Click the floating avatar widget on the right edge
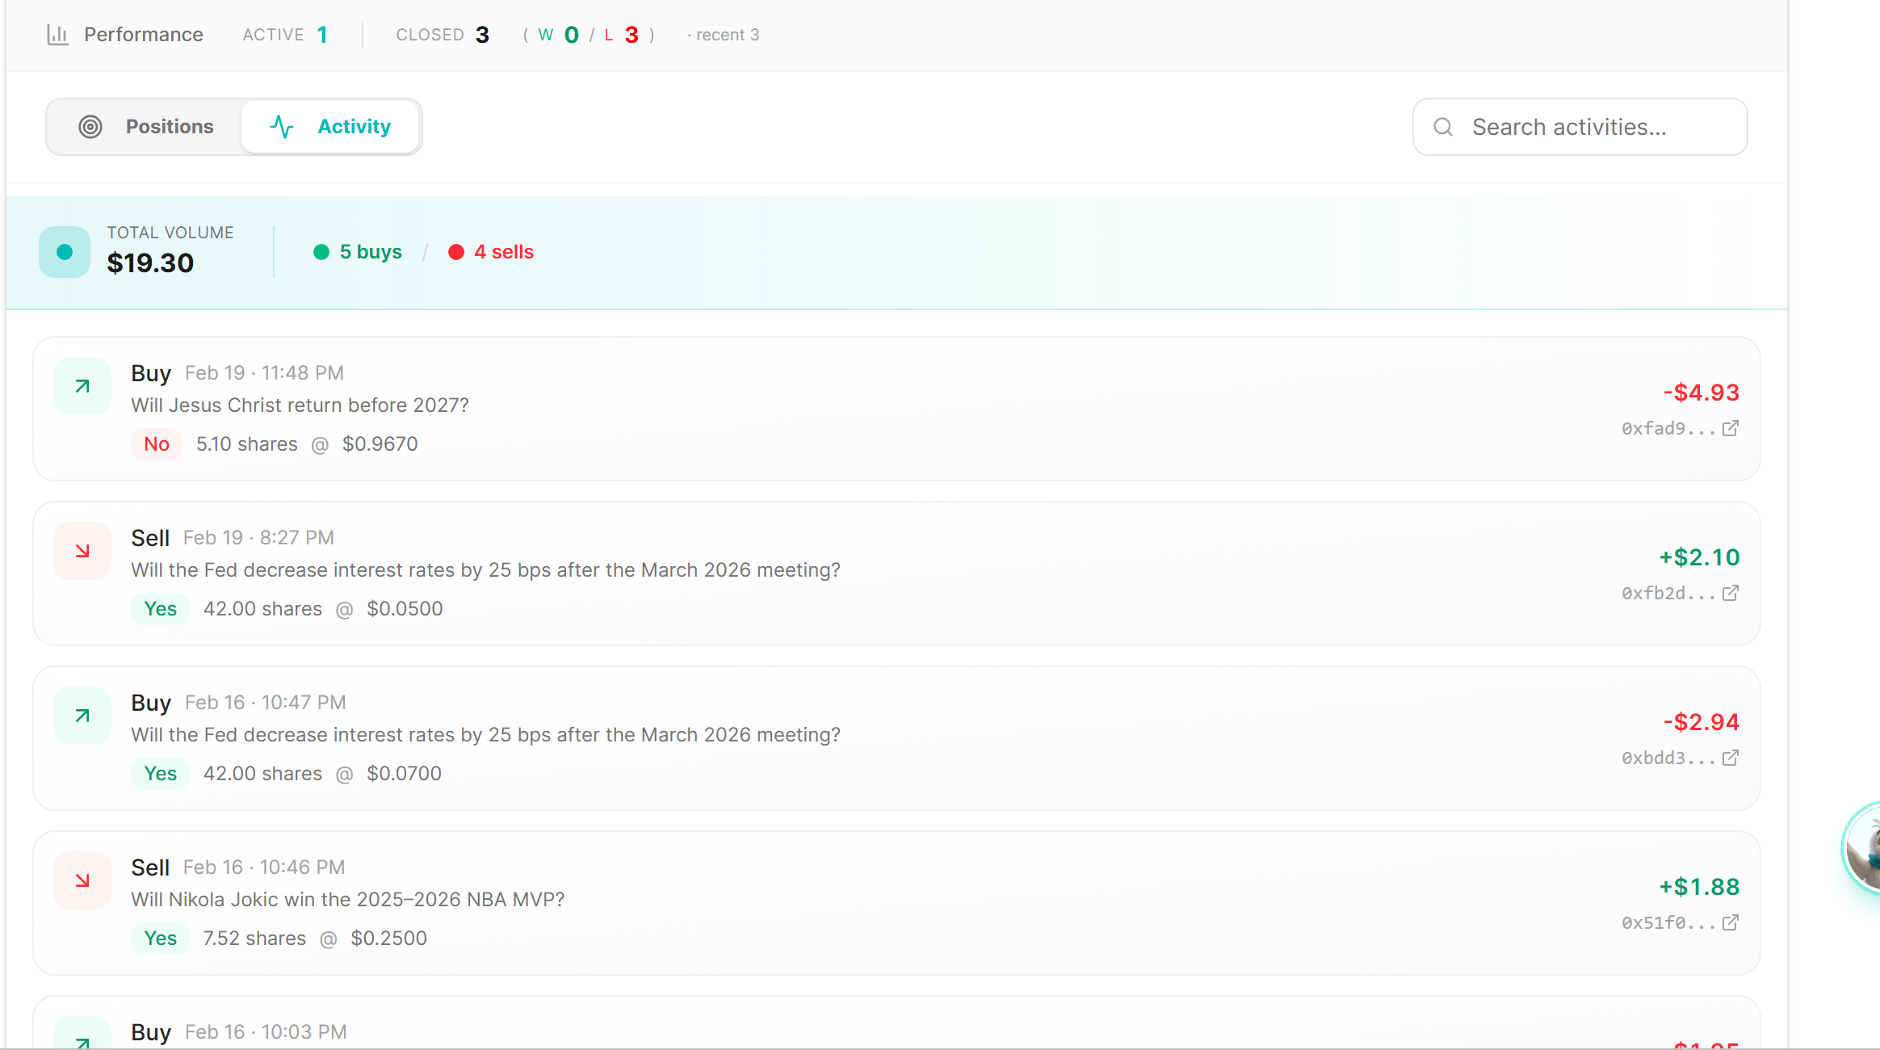This screenshot has width=1880, height=1050. tap(1864, 848)
